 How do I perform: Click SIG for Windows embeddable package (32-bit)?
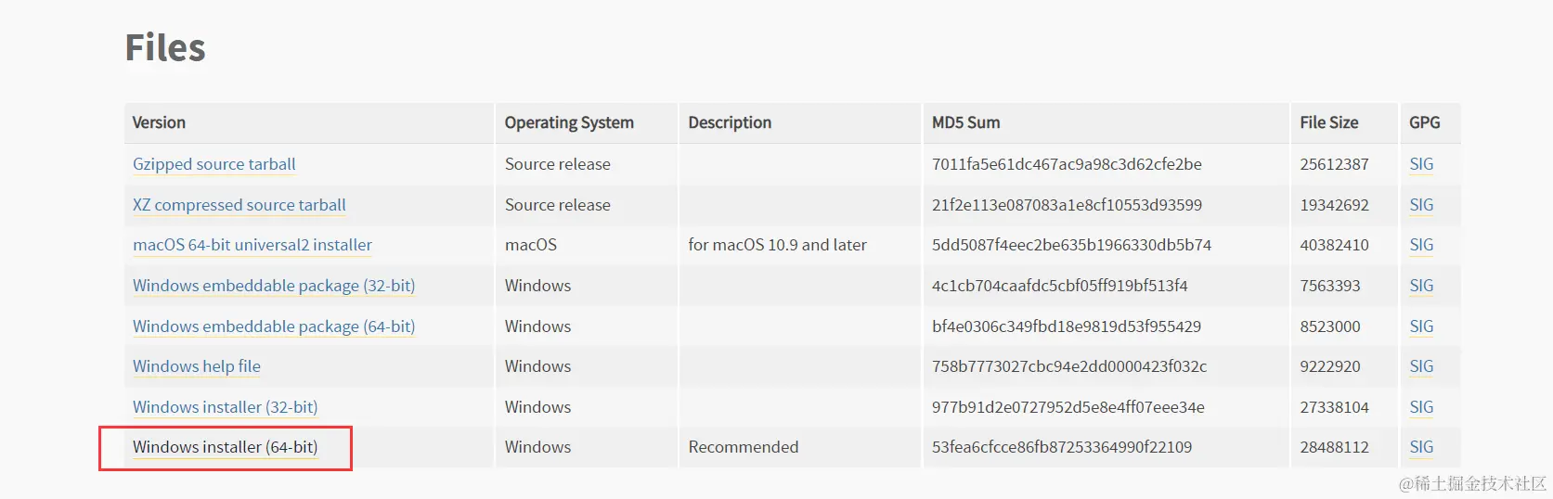(1420, 286)
